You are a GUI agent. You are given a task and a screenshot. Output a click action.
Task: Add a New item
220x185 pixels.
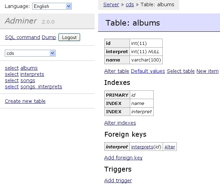pyautogui.click(x=208, y=71)
